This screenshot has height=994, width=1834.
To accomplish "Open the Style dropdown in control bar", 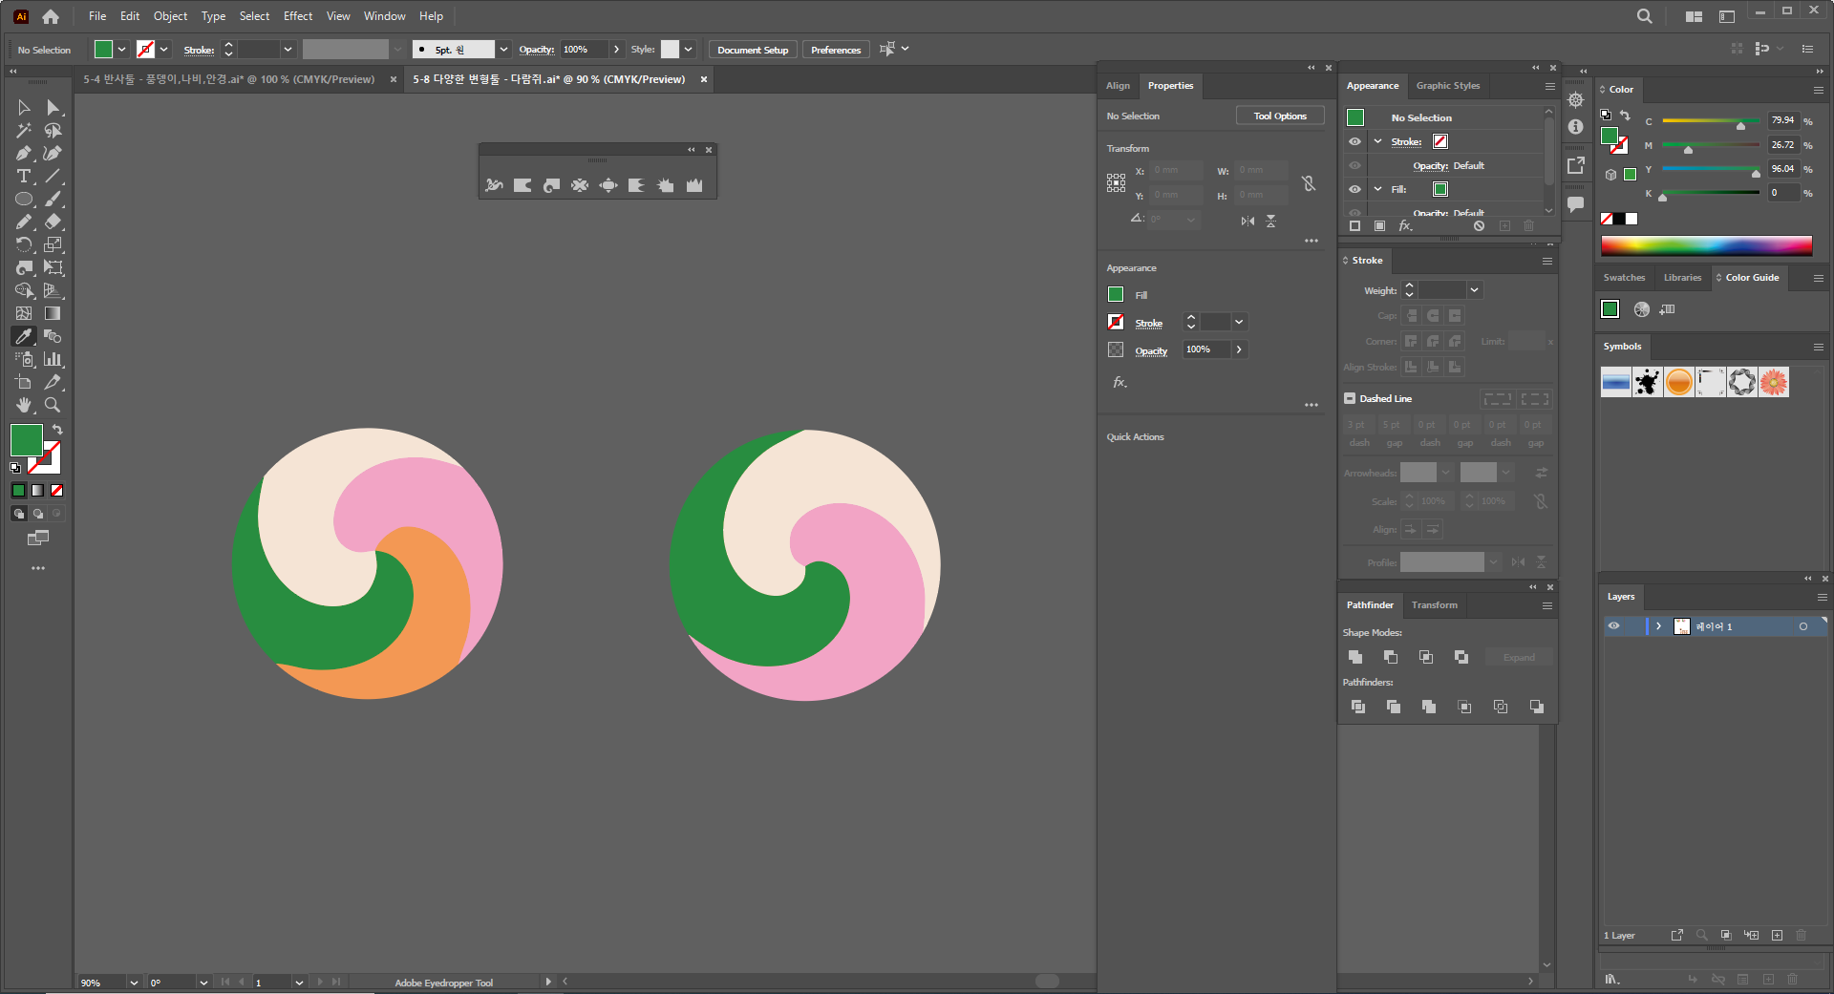I will [x=688, y=50].
